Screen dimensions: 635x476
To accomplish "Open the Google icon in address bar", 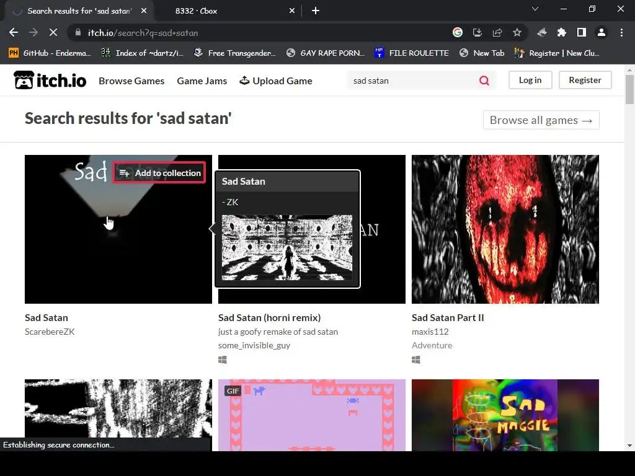I will (457, 33).
